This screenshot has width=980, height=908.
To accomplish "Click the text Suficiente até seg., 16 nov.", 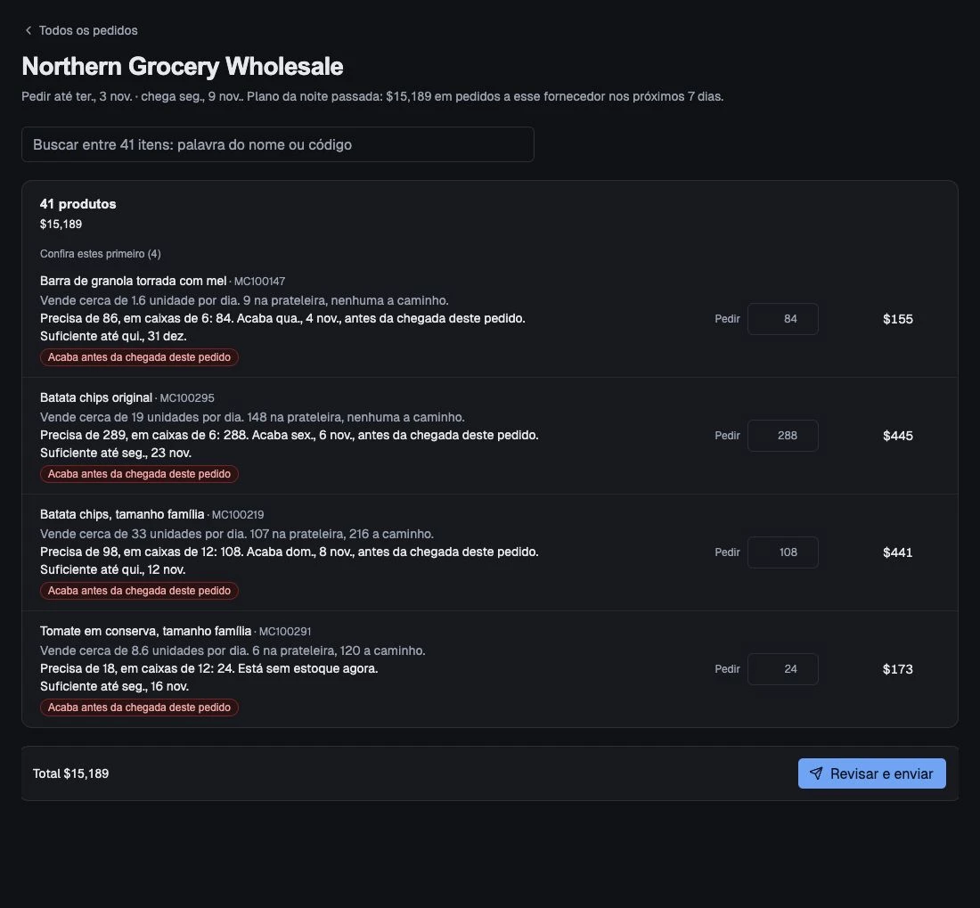I will pos(114,687).
